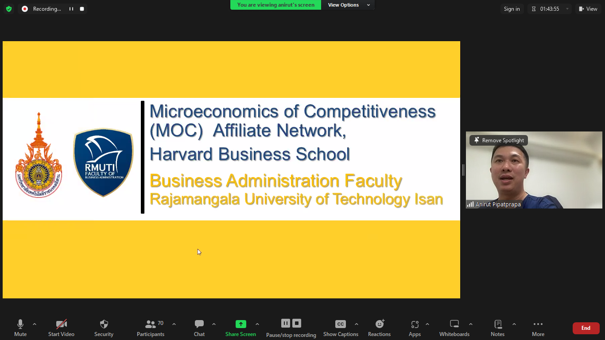
Task: Expand audio options arrow beside Mute
Action: (x=35, y=324)
